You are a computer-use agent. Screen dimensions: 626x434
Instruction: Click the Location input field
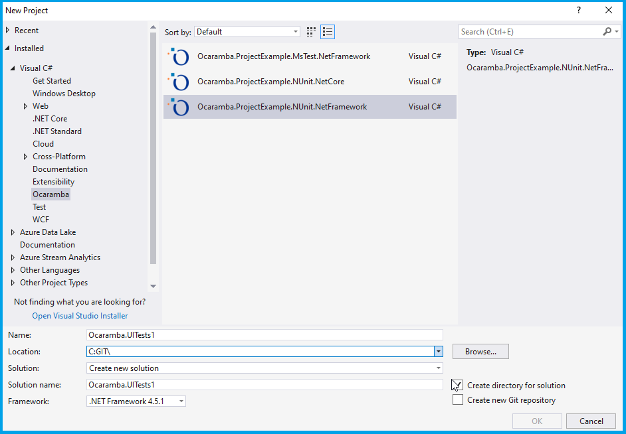261,352
